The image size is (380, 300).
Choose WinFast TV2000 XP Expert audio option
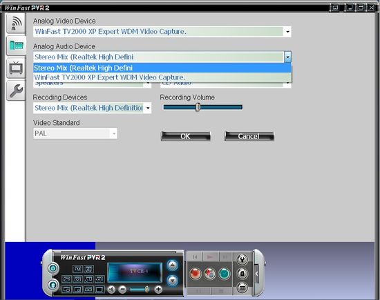click(x=162, y=77)
